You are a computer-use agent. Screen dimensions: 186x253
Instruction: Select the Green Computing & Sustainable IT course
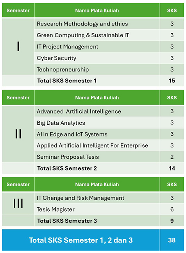click(x=83, y=35)
